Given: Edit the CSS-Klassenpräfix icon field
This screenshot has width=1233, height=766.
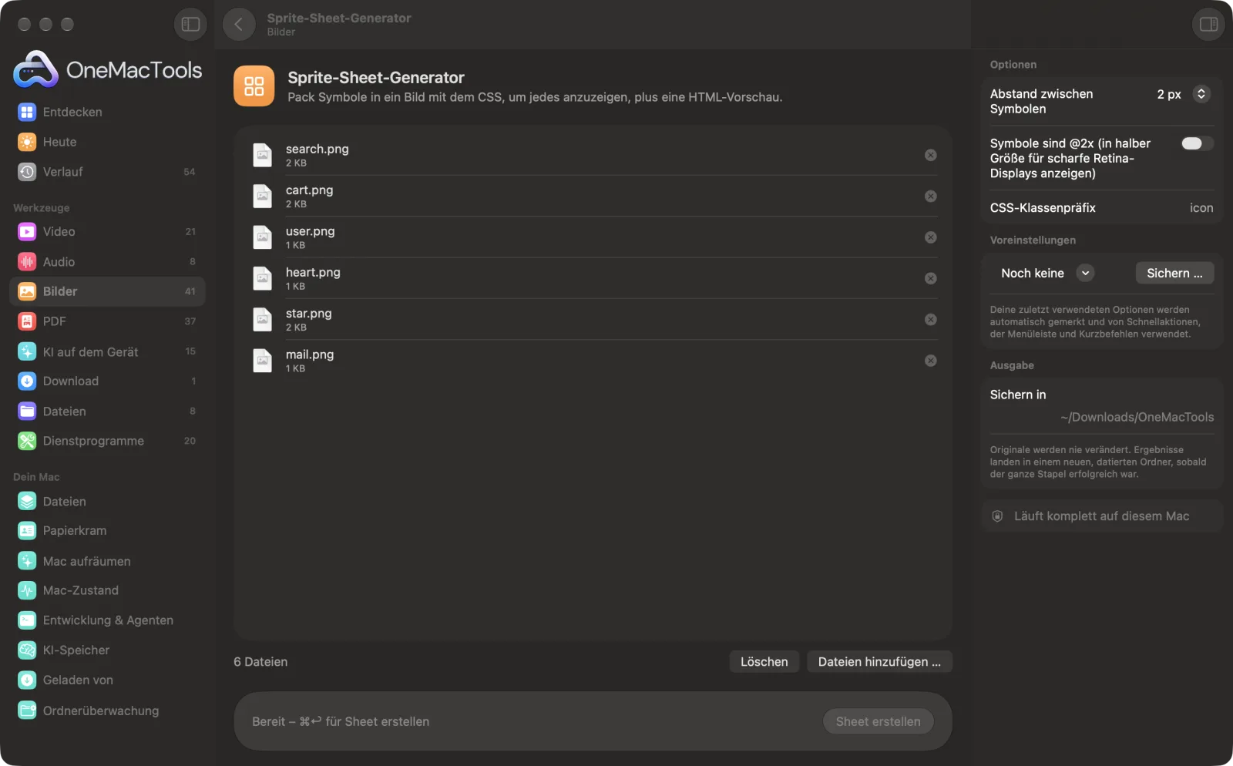Looking at the screenshot, I should click(1201, 208).
